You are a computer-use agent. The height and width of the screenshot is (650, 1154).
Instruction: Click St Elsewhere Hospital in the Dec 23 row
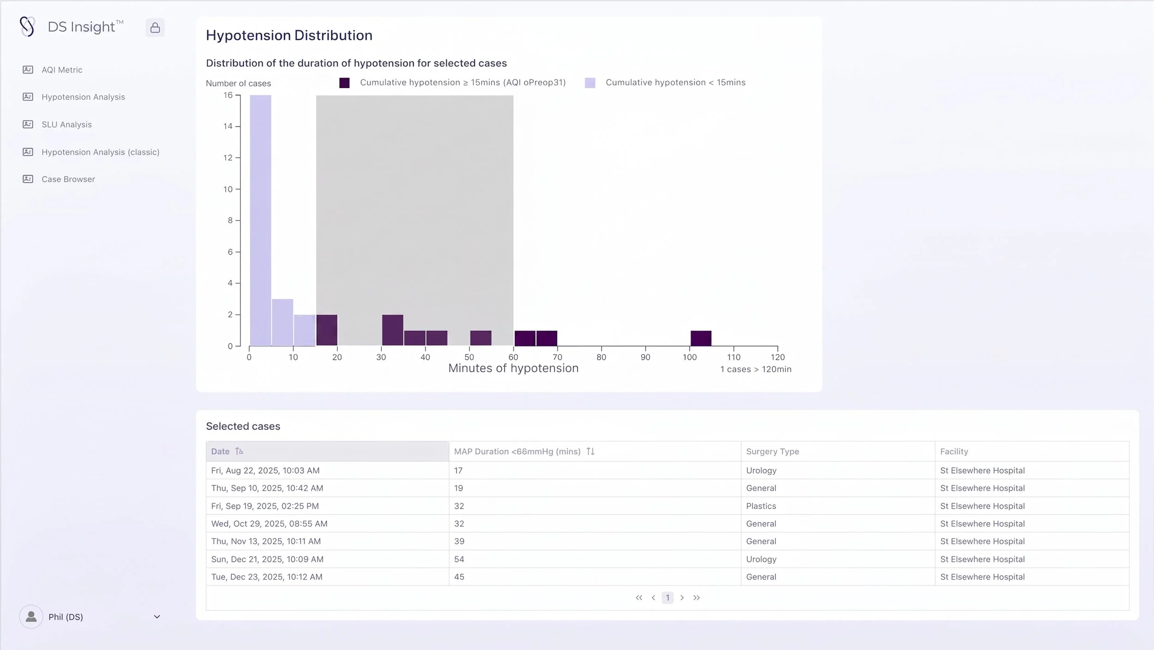(982, 577)
